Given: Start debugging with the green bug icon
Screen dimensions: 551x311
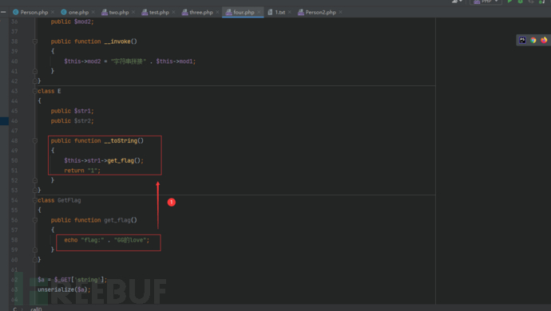Looking at the screenshot, I should (521, 2).
